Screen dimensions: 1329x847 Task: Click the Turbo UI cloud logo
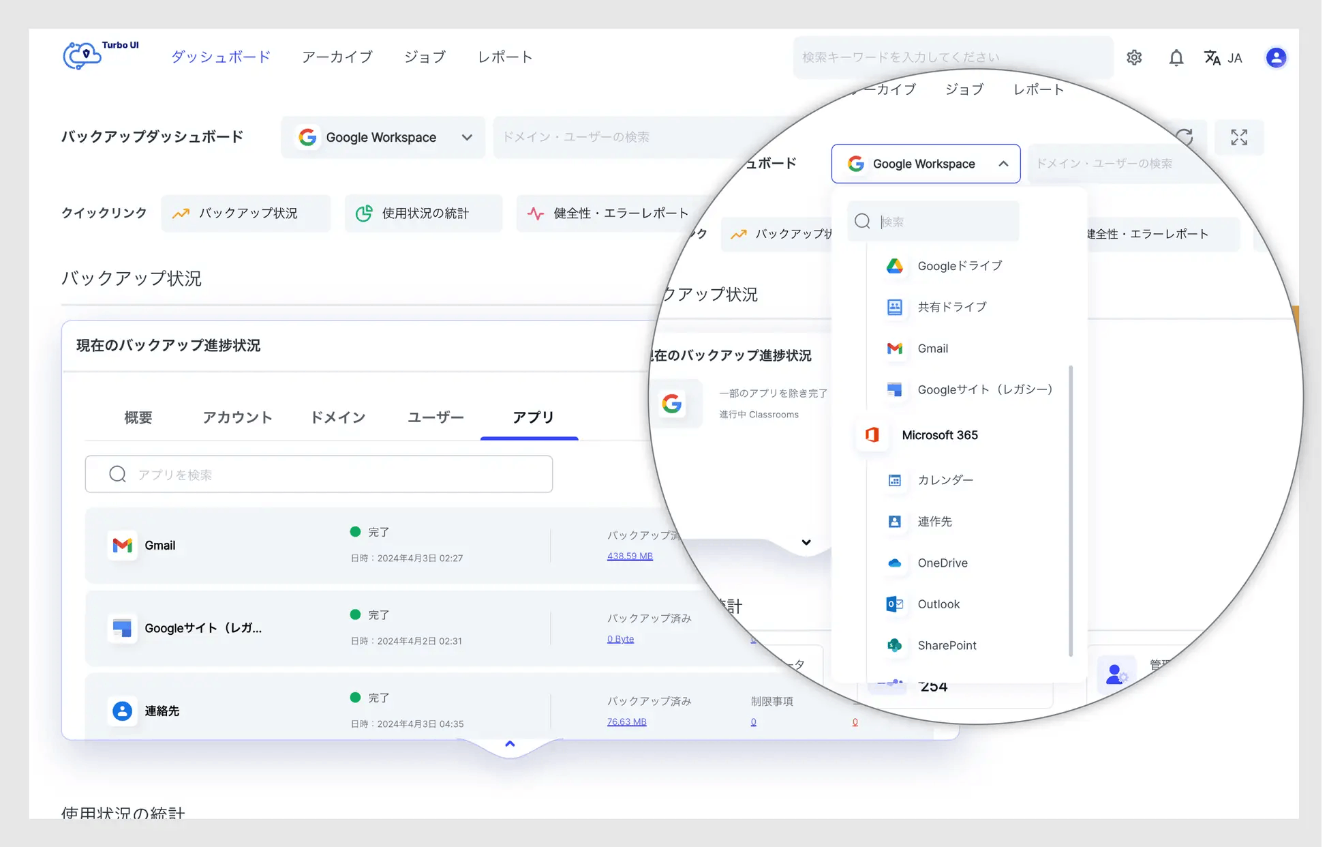pos(83,56)
